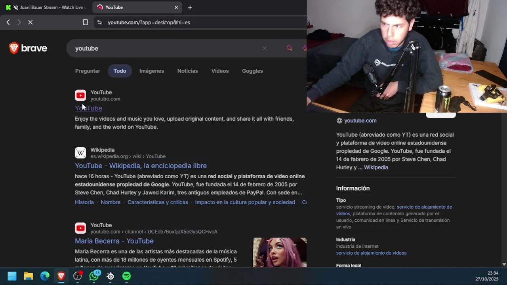This screenshot has height=285, width=507.
Task: Open the taskbar app with the red badge
Action: (78, 276)
